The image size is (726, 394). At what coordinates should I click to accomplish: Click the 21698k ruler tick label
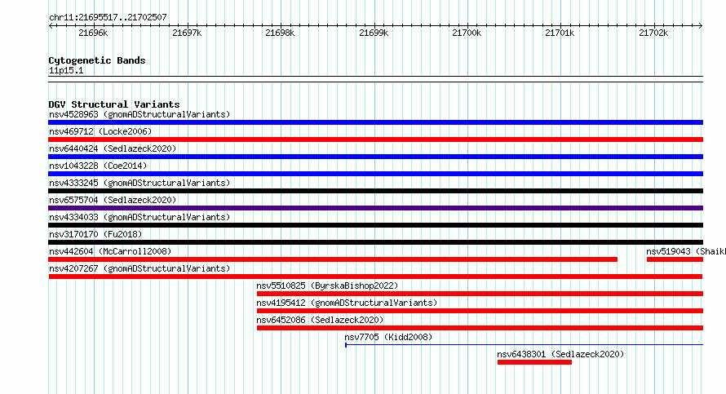tap(280, 33)
